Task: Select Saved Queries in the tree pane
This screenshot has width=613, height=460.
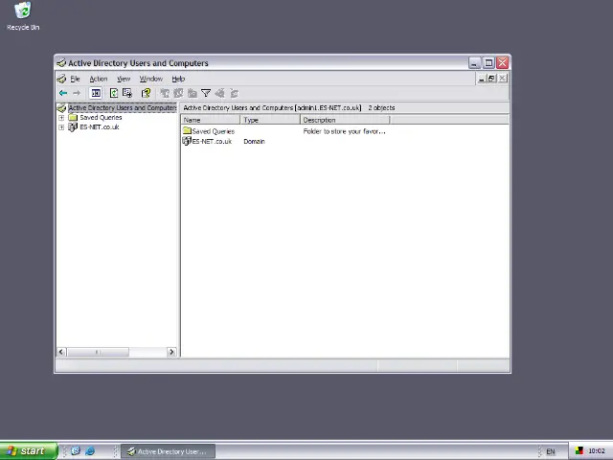Action: [x=101, y=117]
